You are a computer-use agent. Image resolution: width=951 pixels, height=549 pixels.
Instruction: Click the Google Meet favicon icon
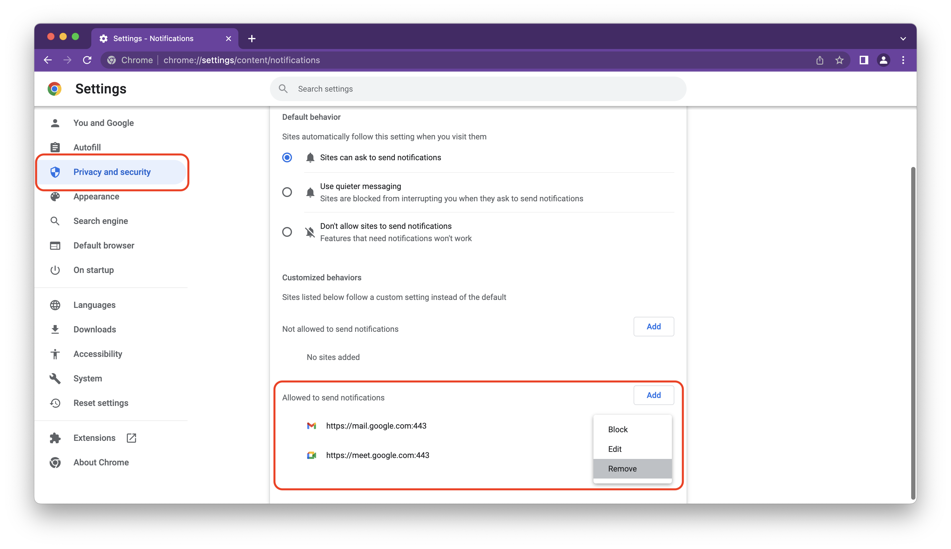click(x=312, y=455)
